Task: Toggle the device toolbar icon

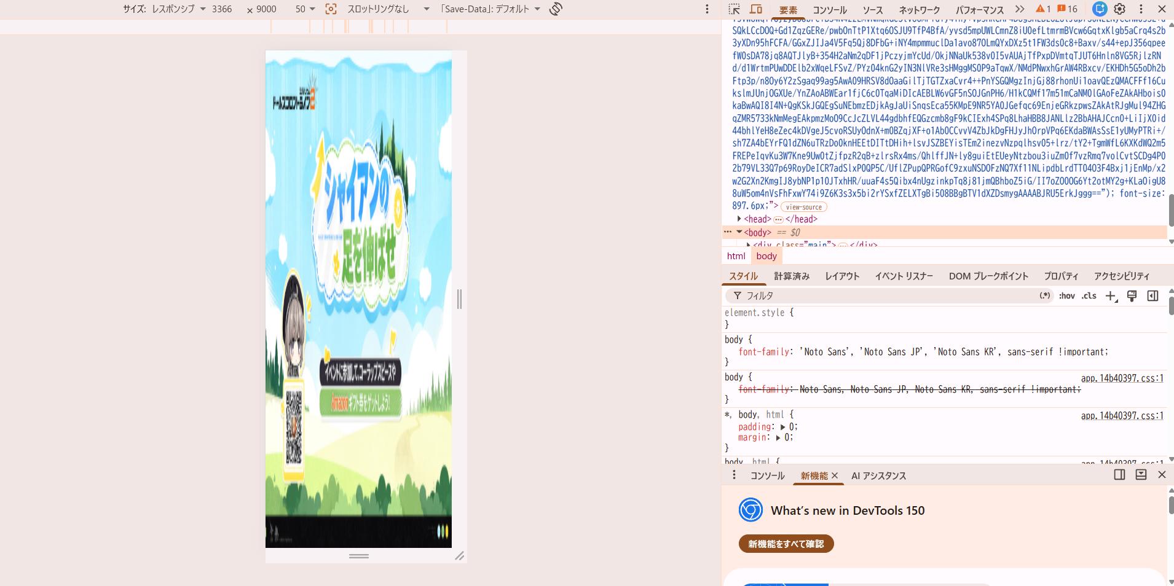Action: [756, 9]
